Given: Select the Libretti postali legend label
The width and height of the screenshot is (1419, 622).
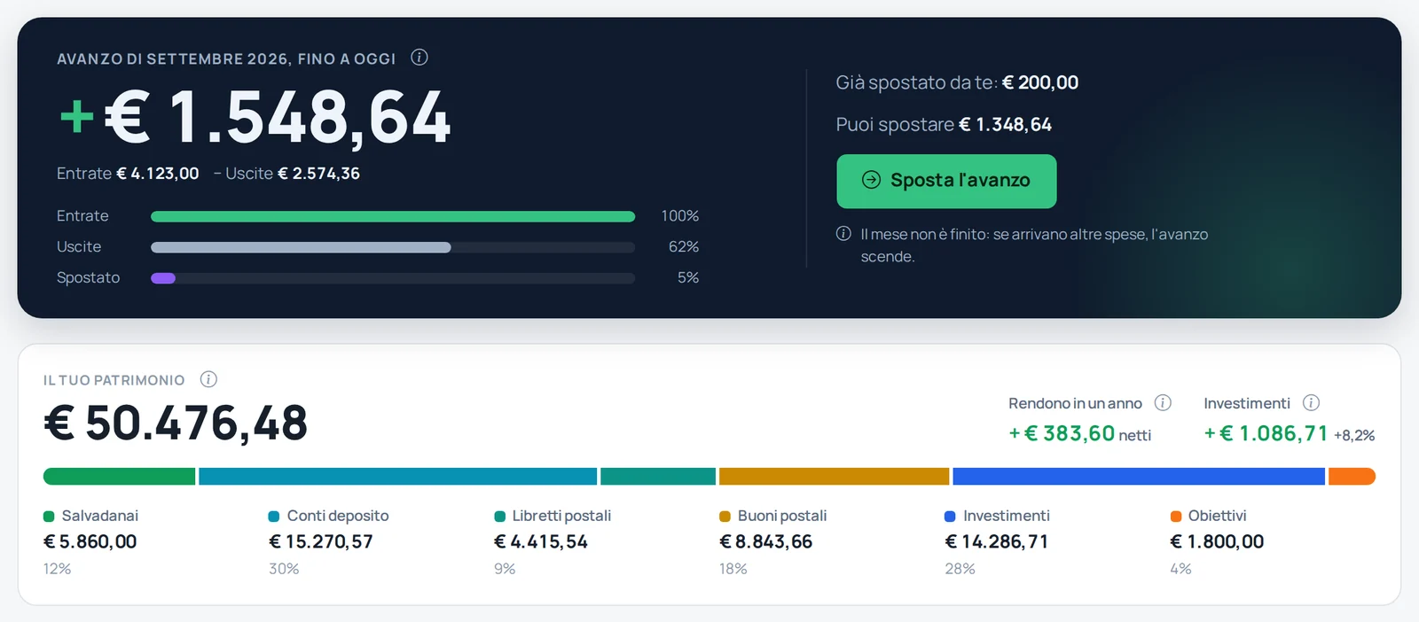Looking at the screenshot, I should point(561,516).
